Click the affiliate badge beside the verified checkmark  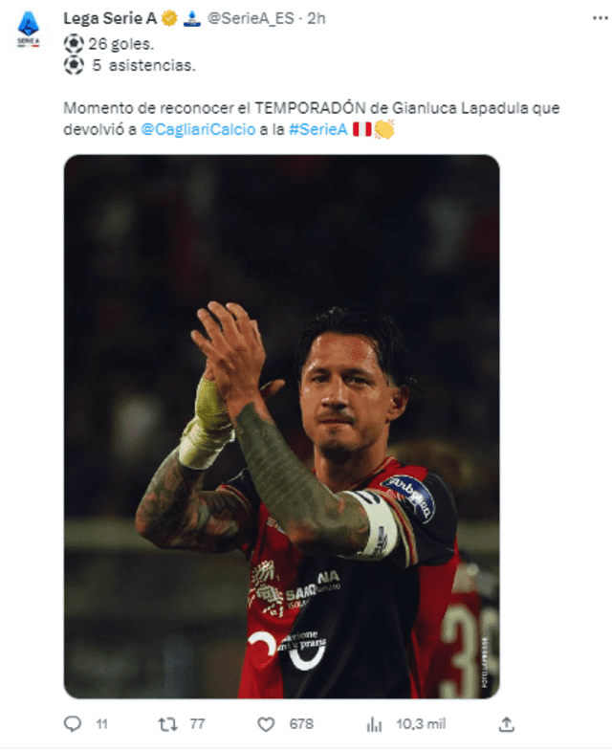coord(192,18)
